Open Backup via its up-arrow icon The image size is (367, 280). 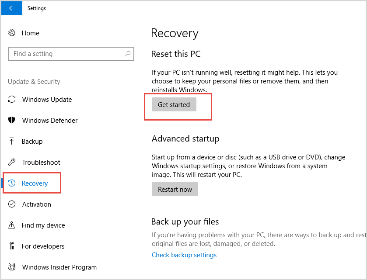(x=12, y=142)
